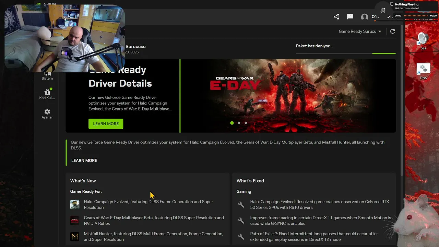Image resolution: width=439 pixels, height=247 pixels.
Task: Open the feedback notification icon
Action: [x=350, y=17]
